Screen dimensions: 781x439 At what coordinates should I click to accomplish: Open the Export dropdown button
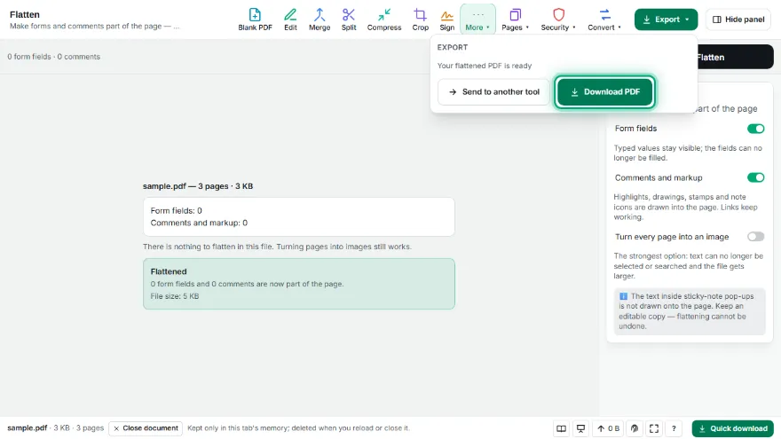(x=666, y=20)
